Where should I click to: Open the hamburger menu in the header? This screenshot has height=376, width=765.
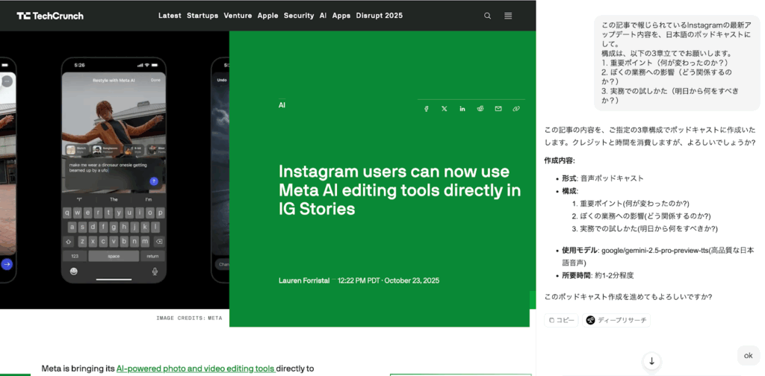(509, 16)
